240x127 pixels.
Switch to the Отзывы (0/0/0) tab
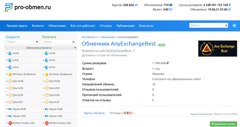coord(121,113)
